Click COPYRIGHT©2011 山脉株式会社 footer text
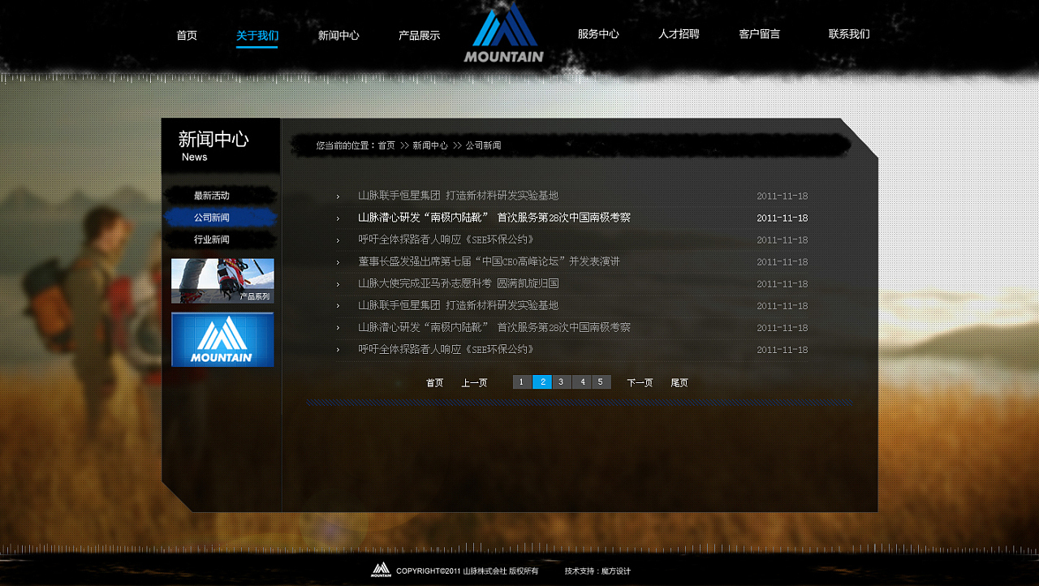Screen dimensions: 1039x586 pyautogui.click(x=468, y=571)
